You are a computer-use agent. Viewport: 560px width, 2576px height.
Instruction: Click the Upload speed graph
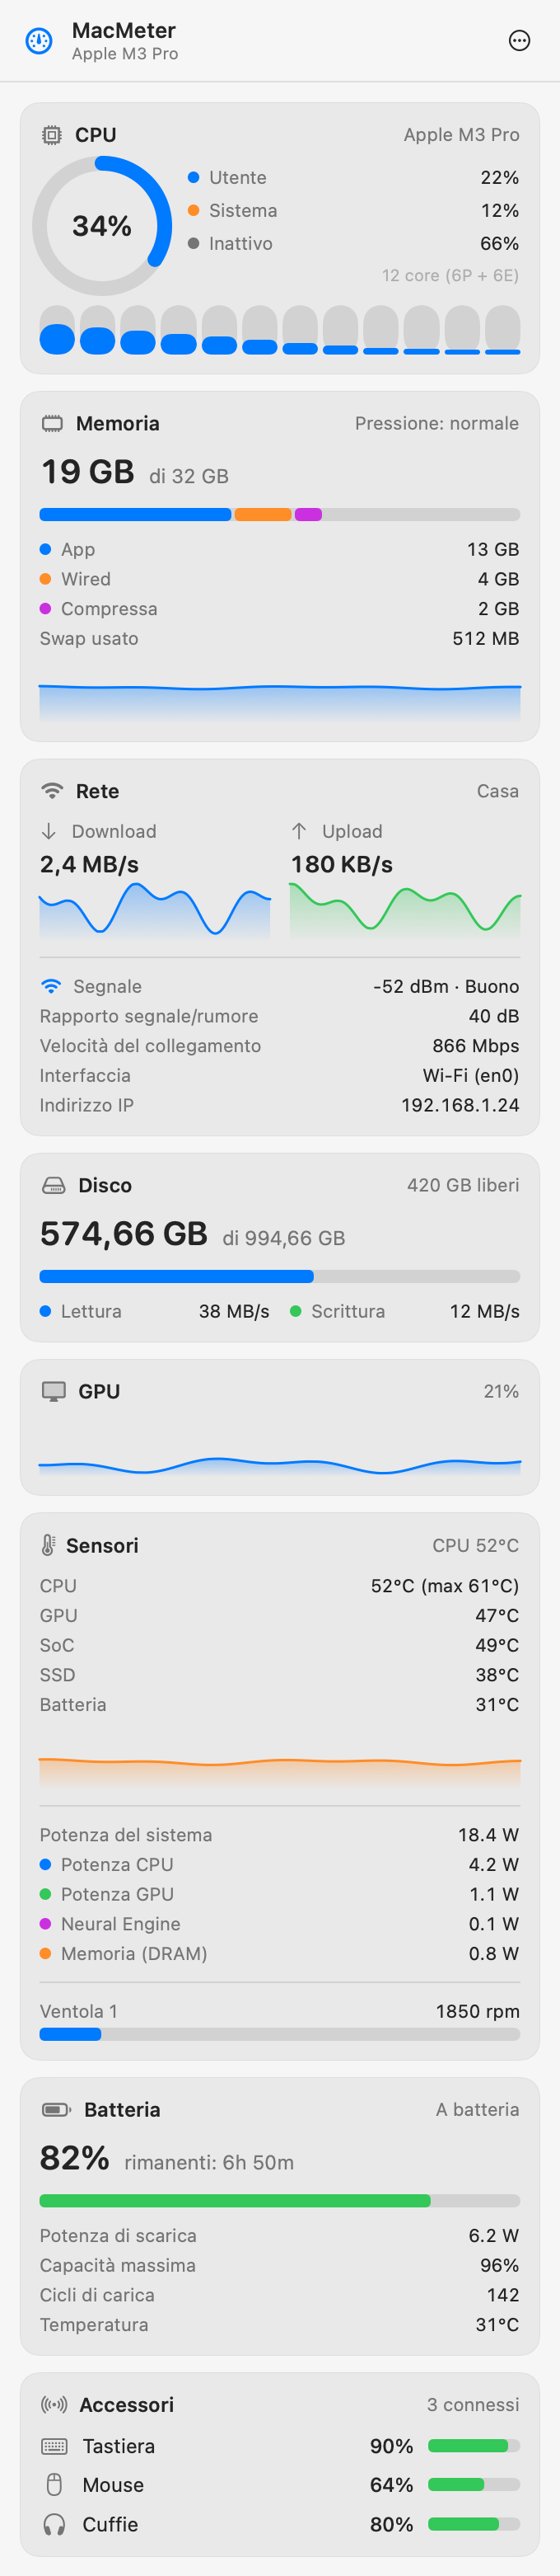[x=405, y=910]
